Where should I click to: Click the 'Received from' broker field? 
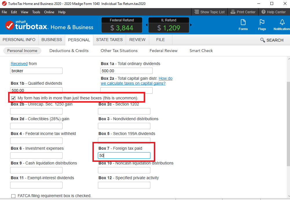[36, 71]
